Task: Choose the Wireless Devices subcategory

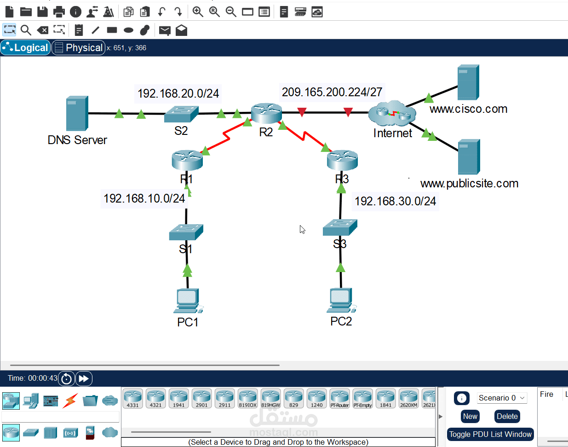Action: pos(70,433)
